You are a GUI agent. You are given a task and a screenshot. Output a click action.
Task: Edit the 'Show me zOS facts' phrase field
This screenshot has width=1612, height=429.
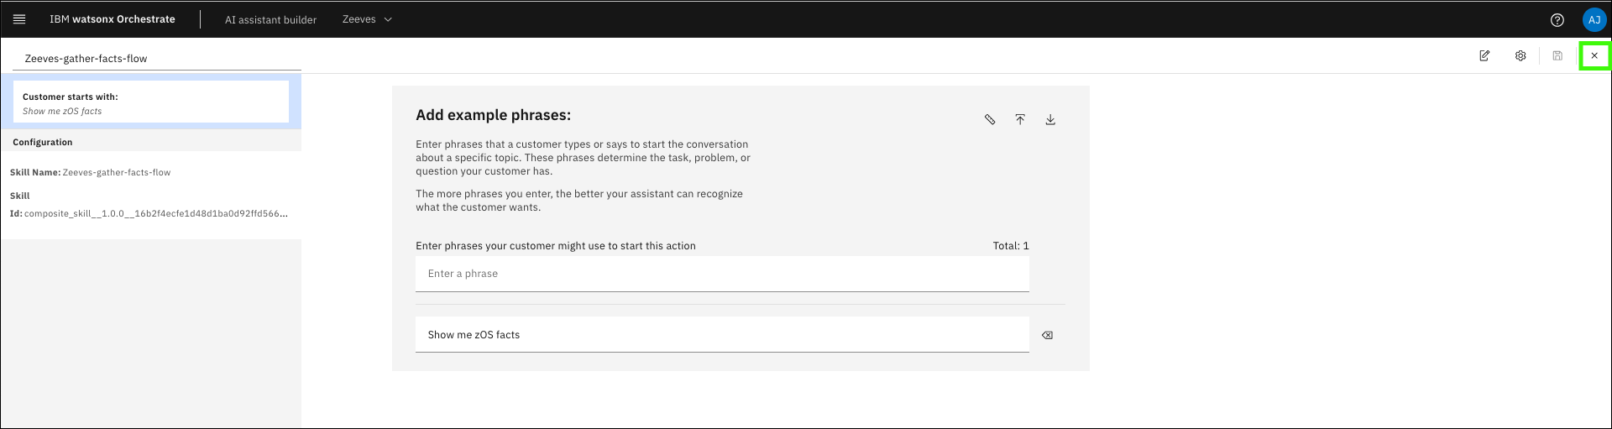721,335
